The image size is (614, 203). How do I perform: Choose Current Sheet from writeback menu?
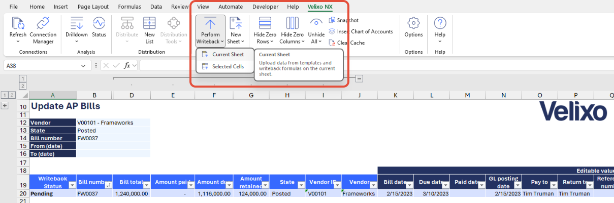click(224, 54)
